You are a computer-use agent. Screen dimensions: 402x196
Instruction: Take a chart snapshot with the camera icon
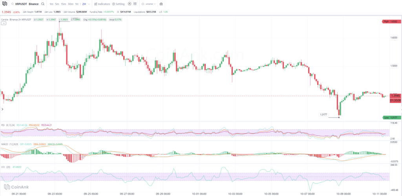(x=161, y=4)
